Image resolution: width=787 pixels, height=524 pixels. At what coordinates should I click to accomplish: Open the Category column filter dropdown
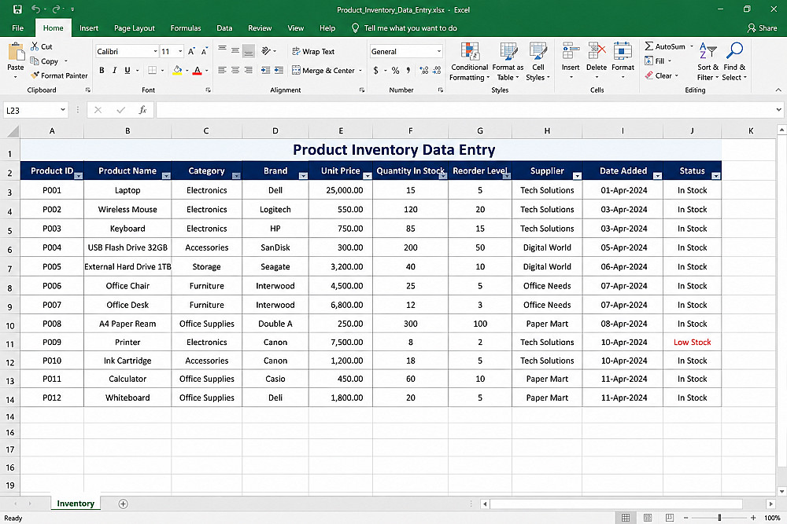pos(236,176)
